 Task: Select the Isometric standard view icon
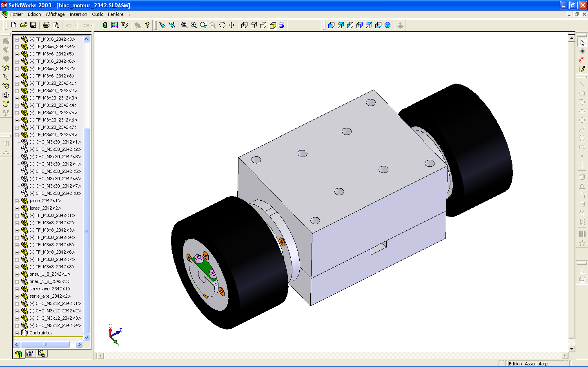(x=388, y=25)
